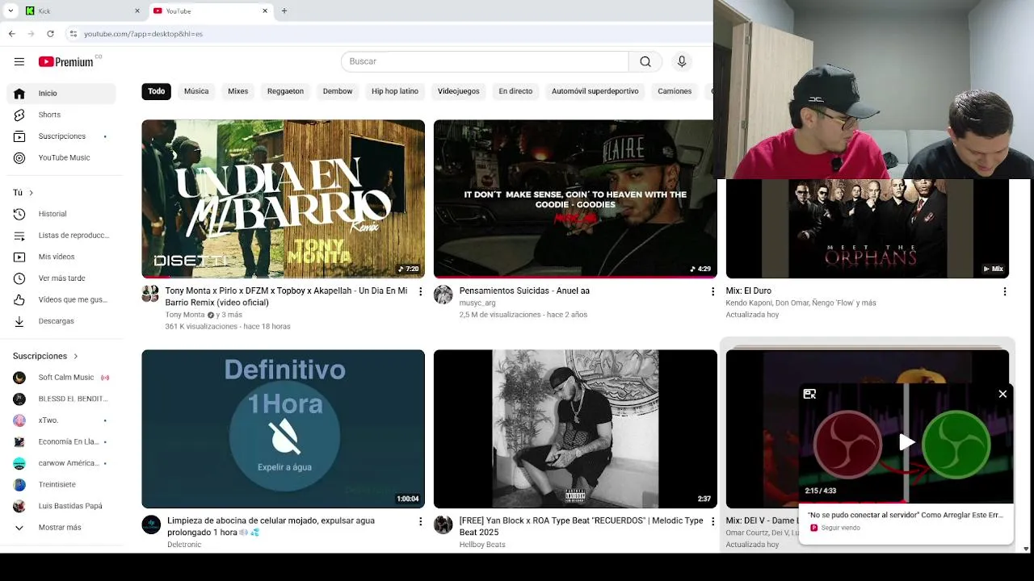Open carwow América channel
Screen dimensions: 1034x581
[61, 463]
